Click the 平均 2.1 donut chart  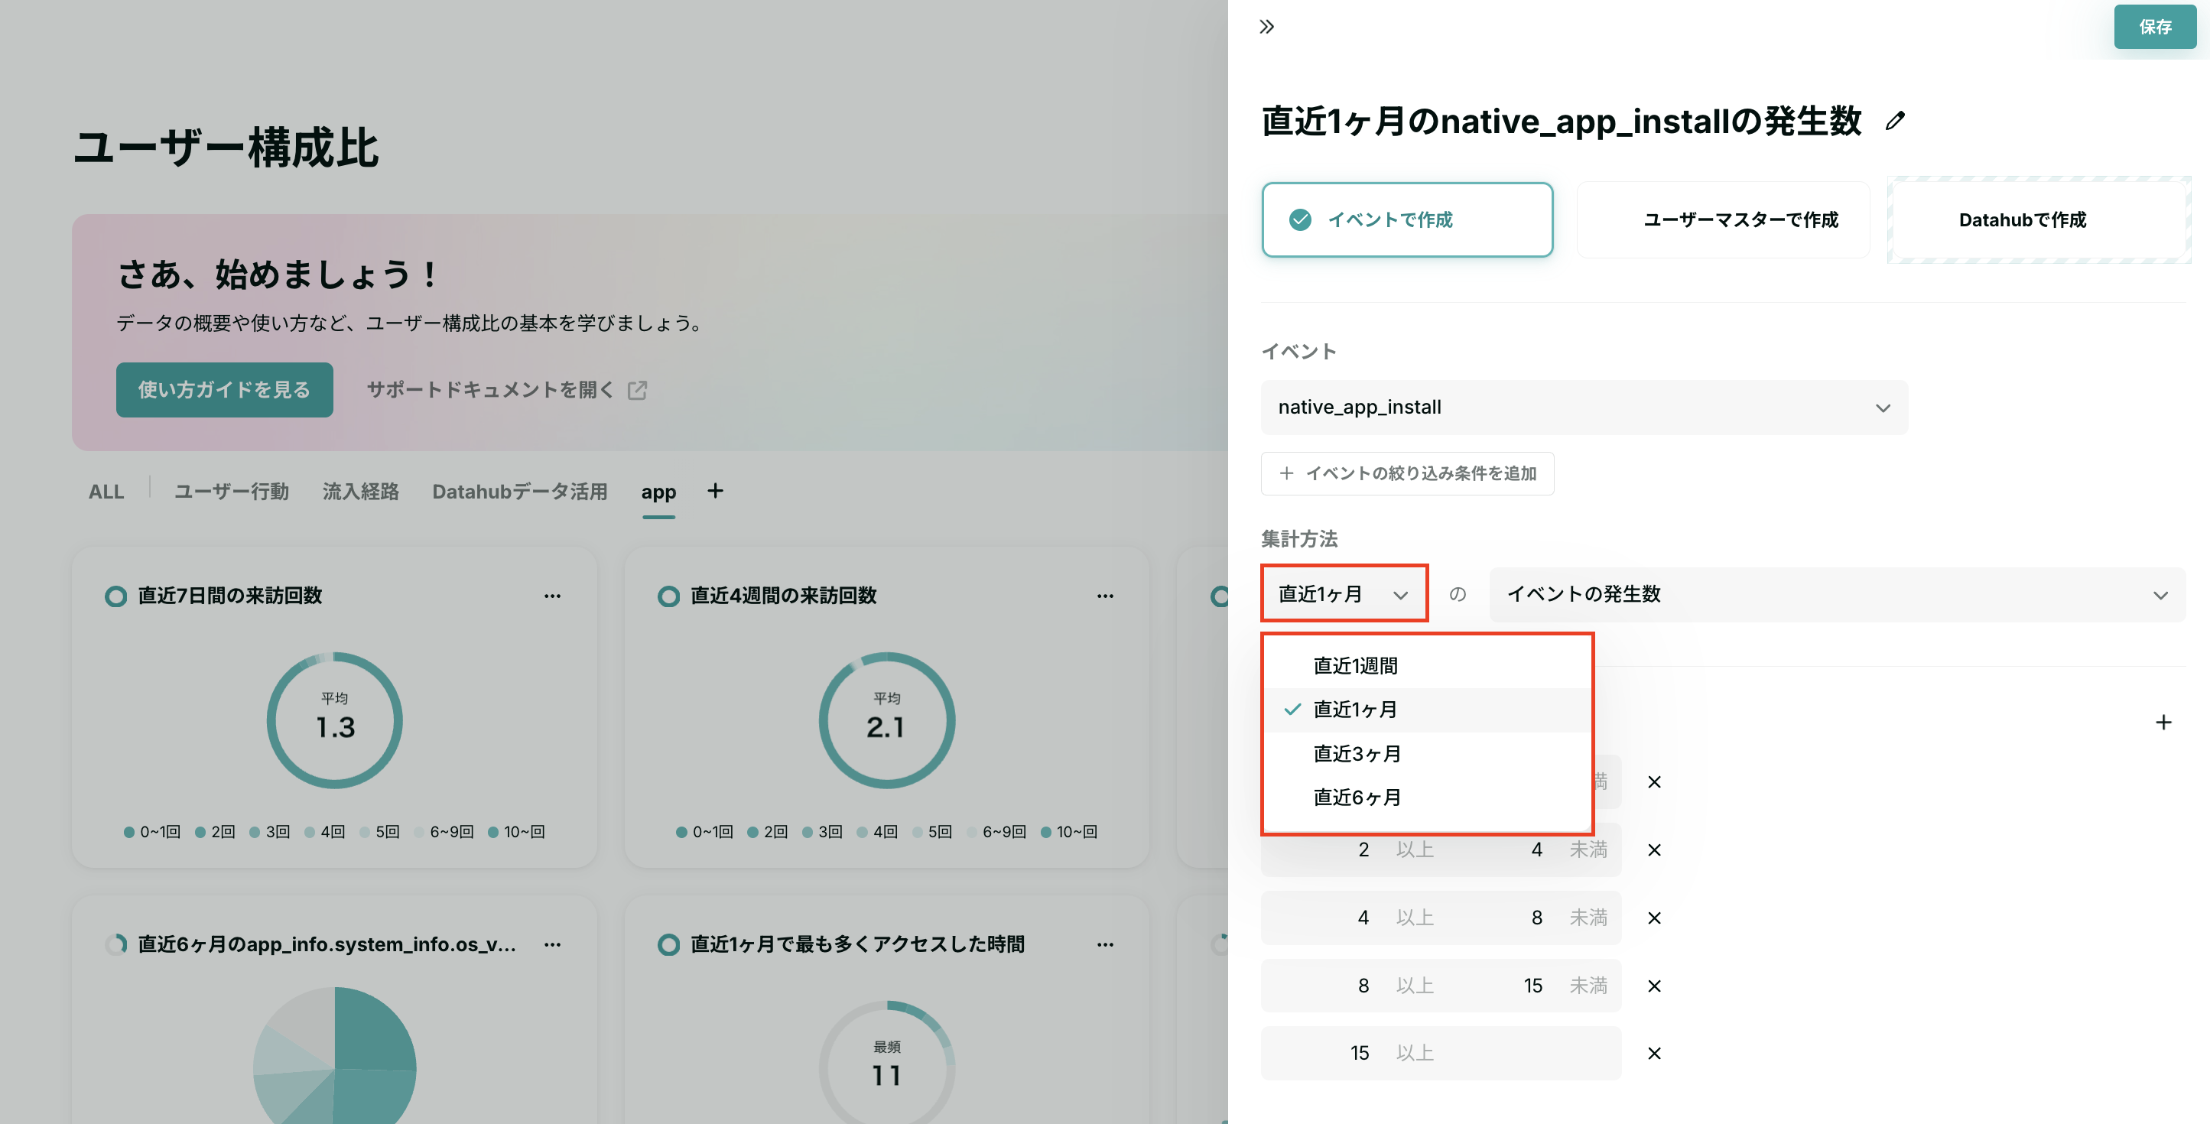[887, 720]
